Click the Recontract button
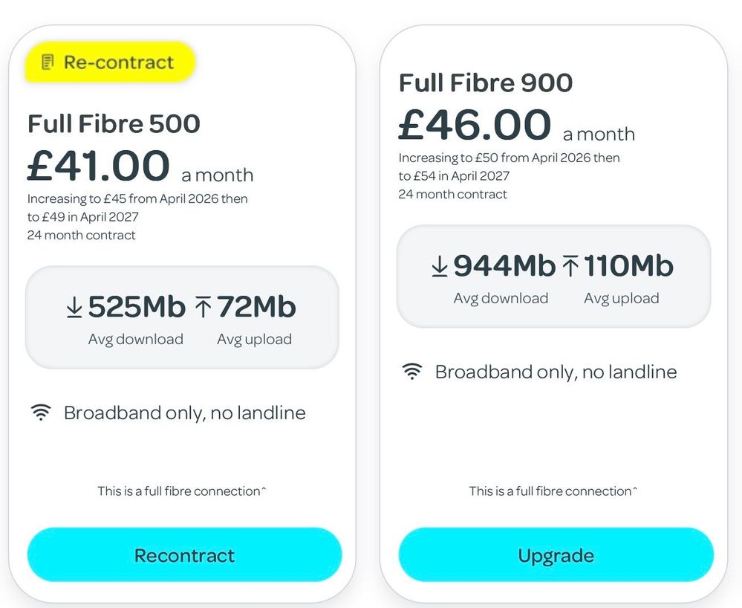The image size is (742, 608). tap(184, 555)
